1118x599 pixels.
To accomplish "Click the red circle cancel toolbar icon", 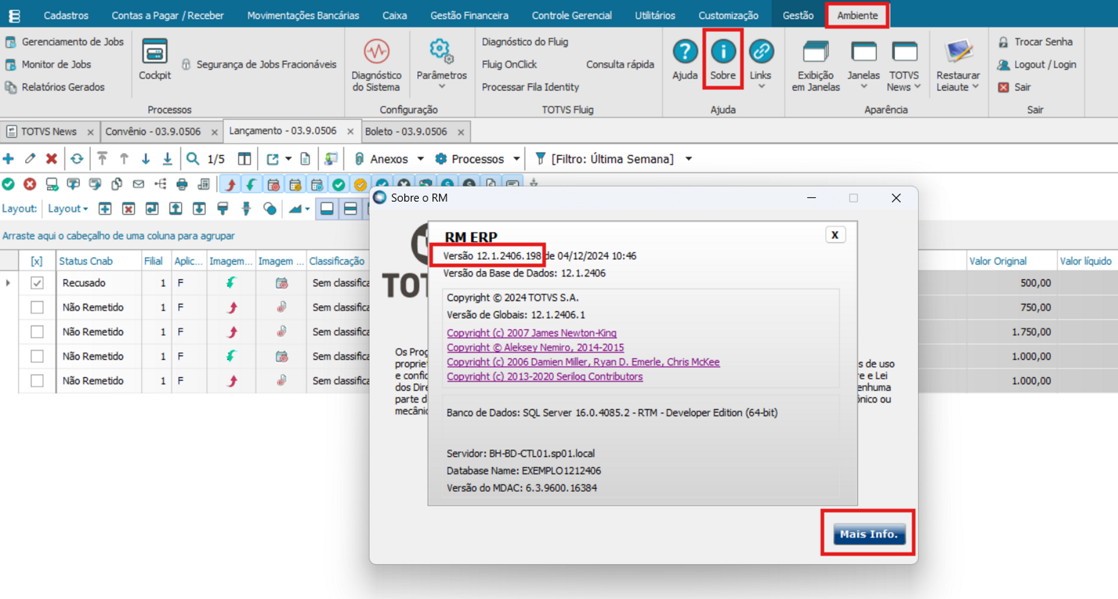I will click(x=30, y=184).
